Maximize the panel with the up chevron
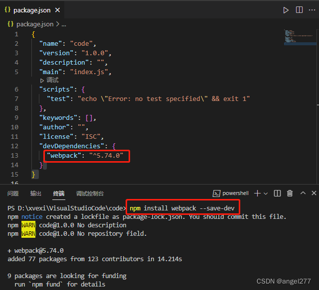 [x=303, y=193]
